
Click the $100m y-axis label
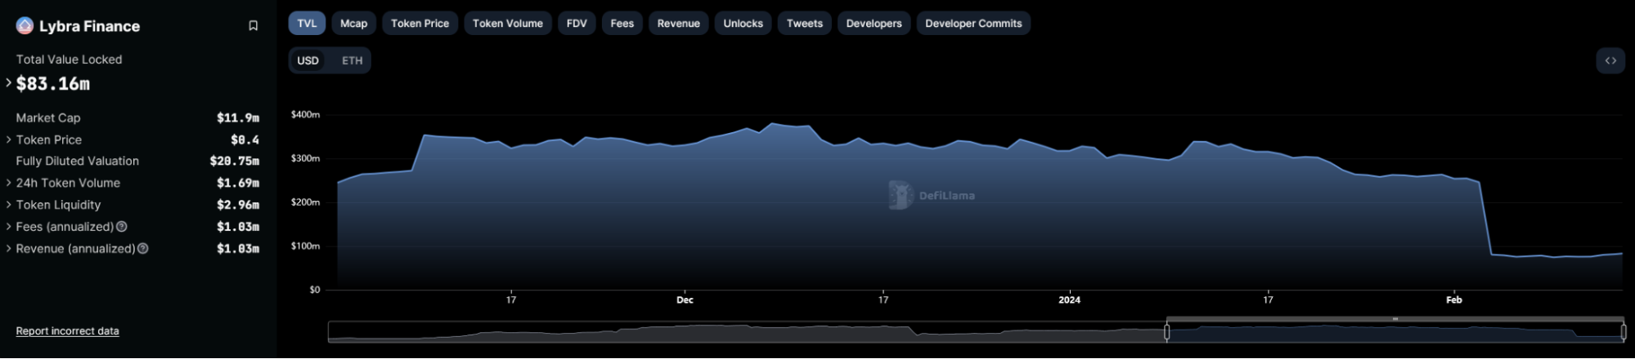click(x=306, y=246)
